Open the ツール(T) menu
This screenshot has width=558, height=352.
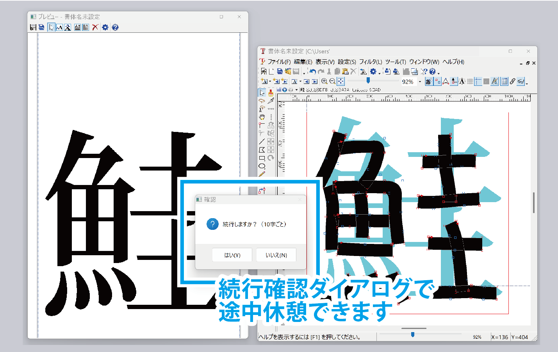tap(396, 62)
